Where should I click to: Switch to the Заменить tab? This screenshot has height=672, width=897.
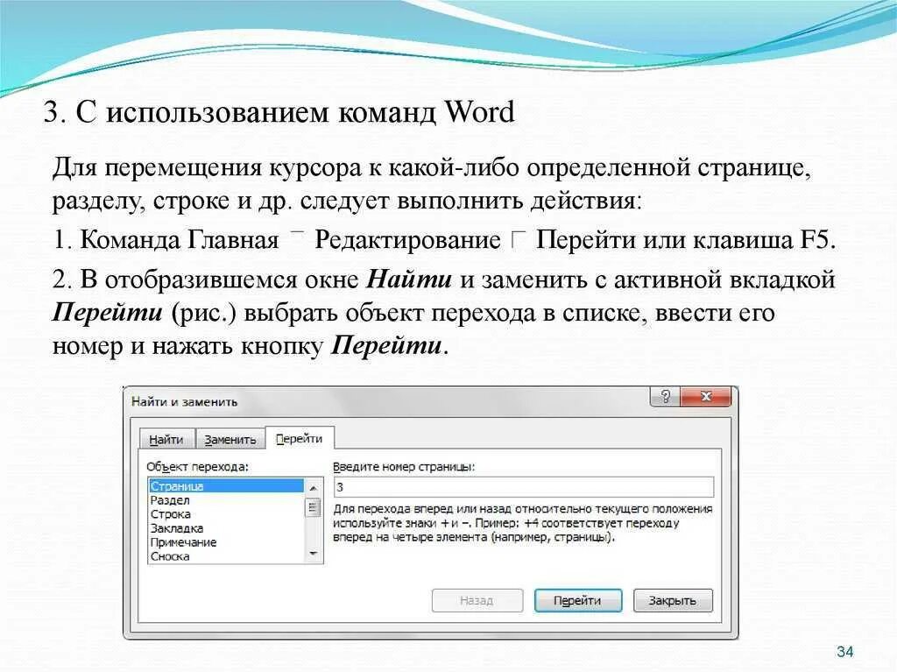point(230,440)
